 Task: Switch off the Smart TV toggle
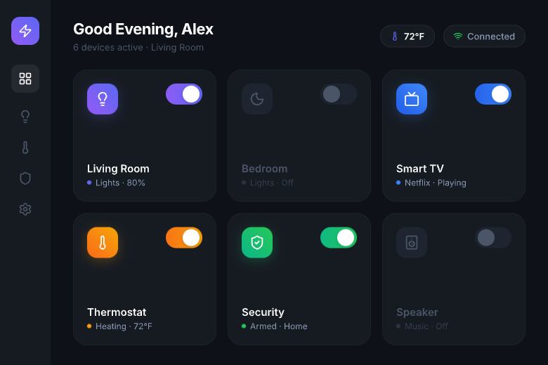493,94
